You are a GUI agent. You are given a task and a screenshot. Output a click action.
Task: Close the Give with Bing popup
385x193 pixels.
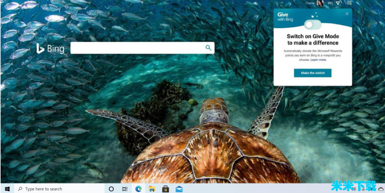click(x=347, y=14)
